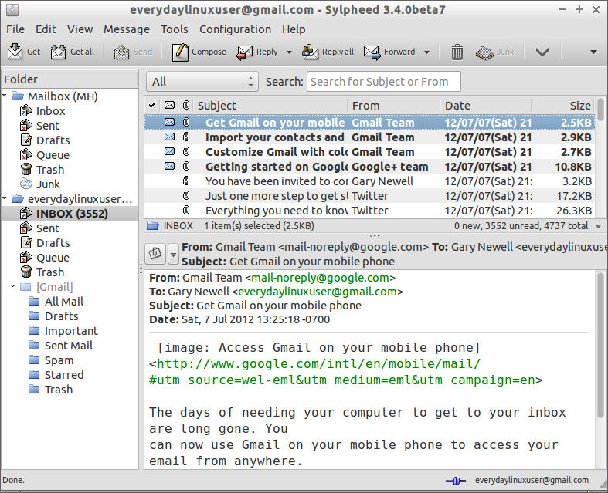Click the next unread message arrow icon

point(542,52)
